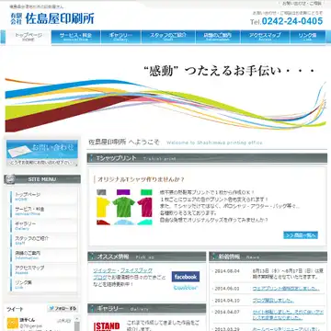This screenshot has height=331, width=331.
Task: Click the 2014.04.10 news date
Action: 227,301
